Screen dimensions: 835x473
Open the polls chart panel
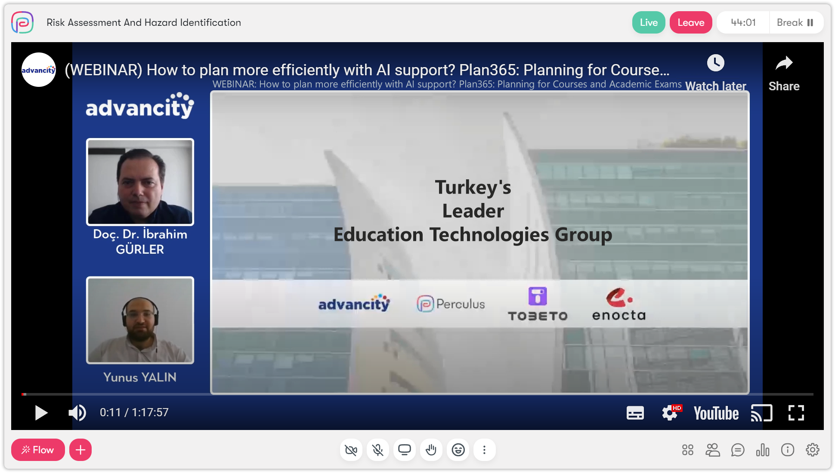click(763, 450)
